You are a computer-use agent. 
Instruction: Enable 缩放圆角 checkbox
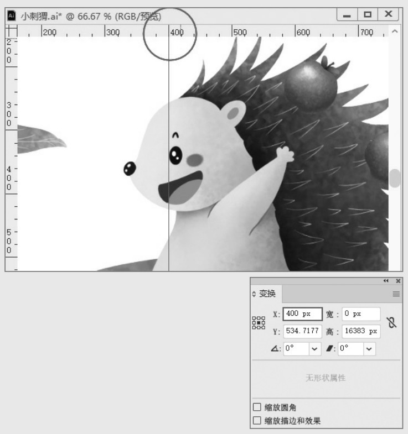pos(257,407)
